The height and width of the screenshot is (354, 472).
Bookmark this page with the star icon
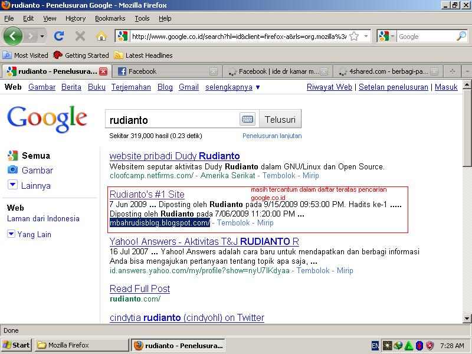click(x=355, y=37)
